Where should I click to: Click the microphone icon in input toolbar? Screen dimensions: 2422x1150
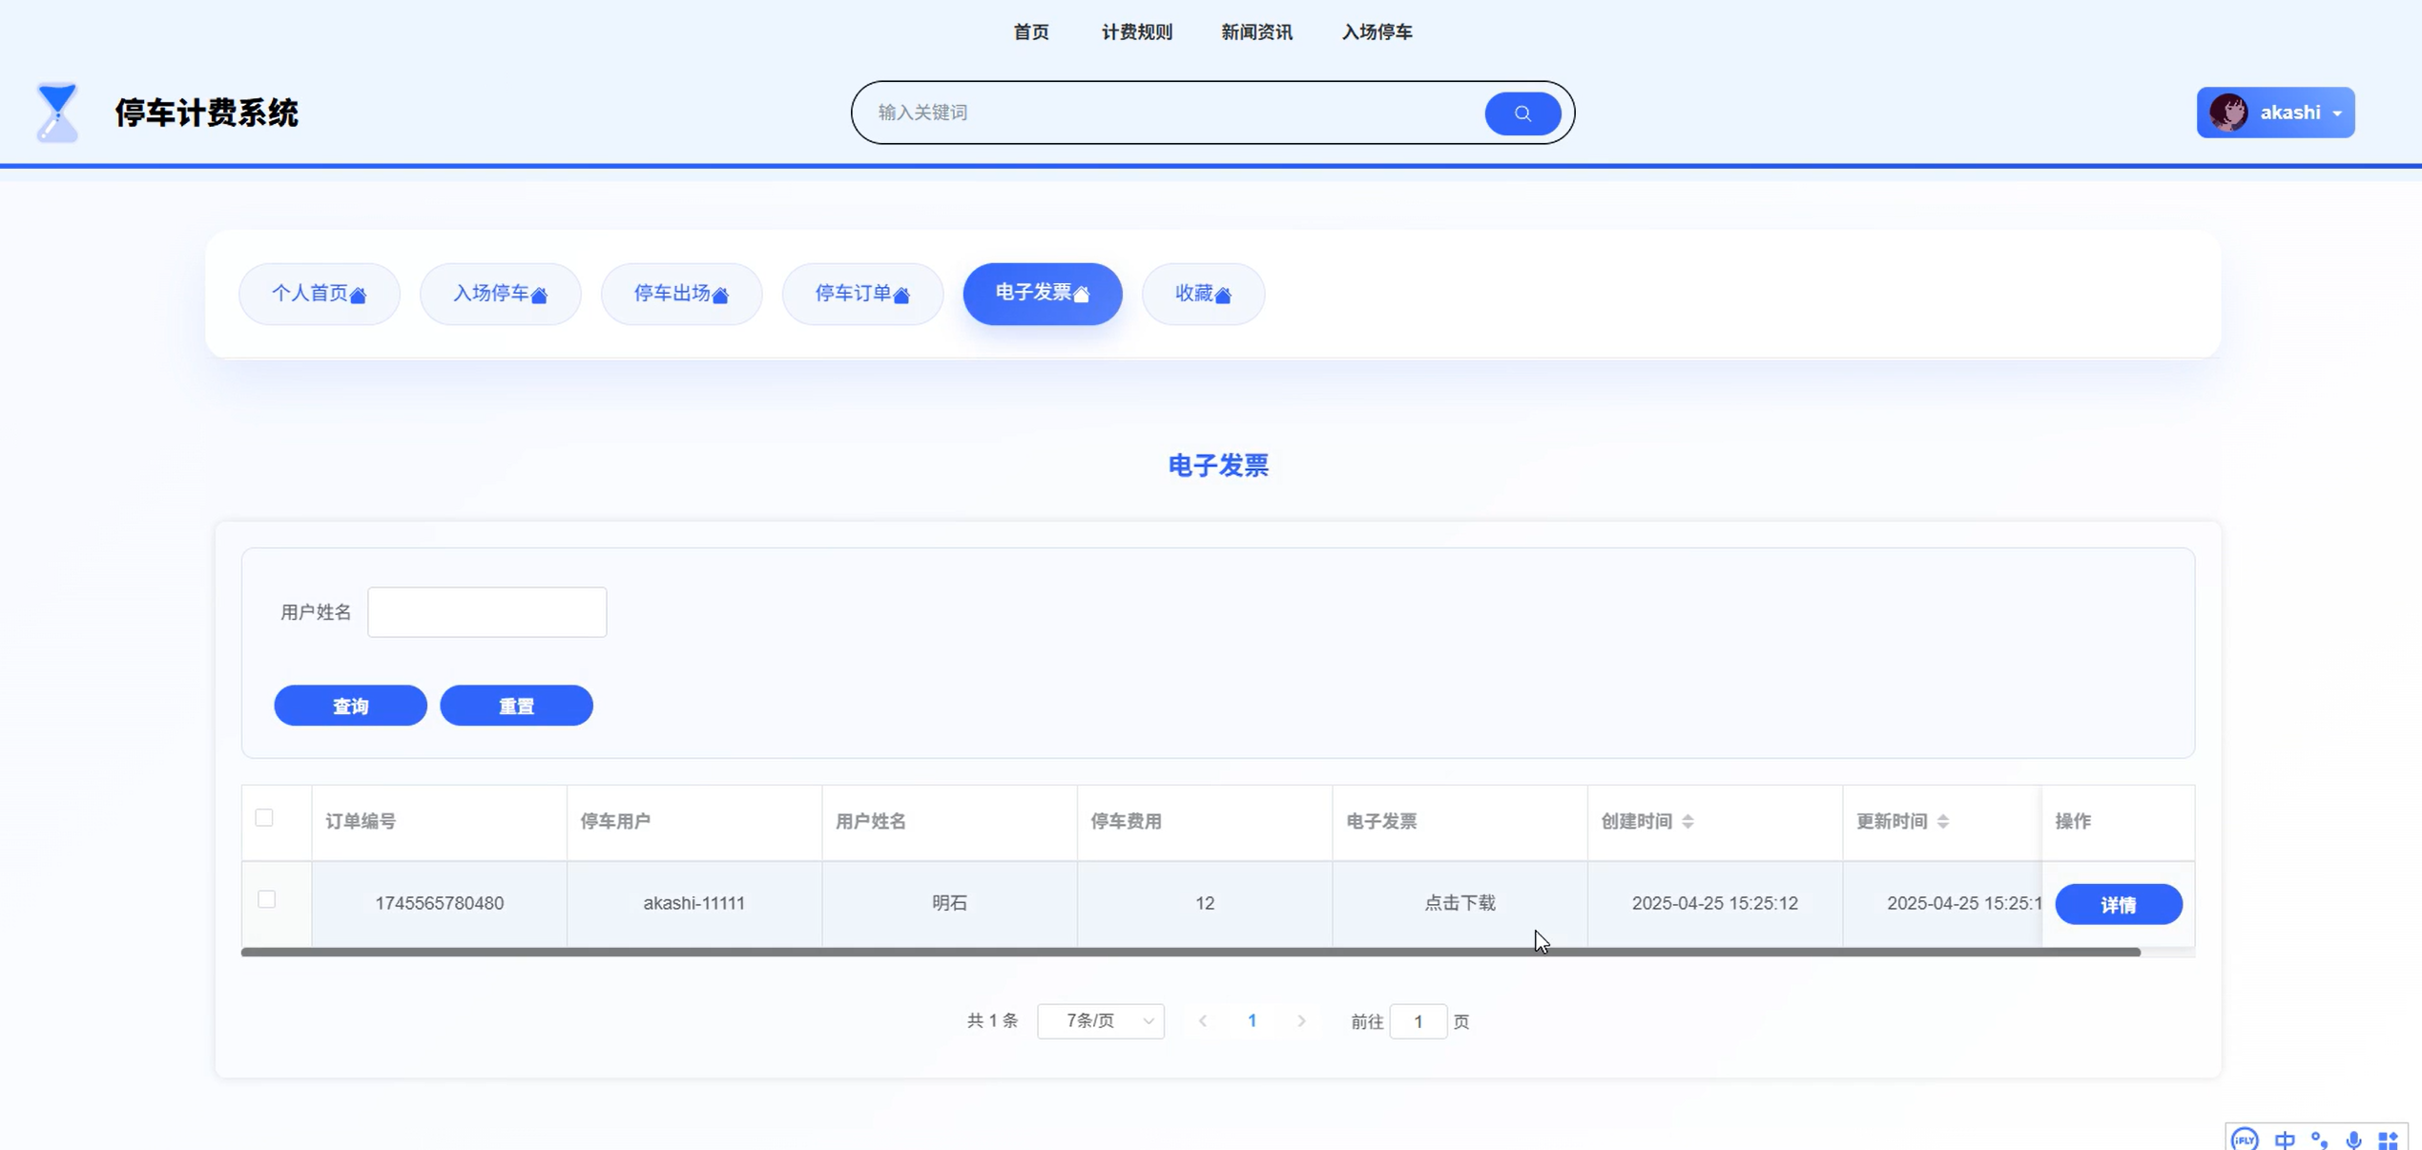(2353, 1140)
